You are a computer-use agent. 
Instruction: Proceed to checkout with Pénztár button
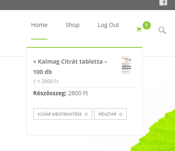(110, 114)
